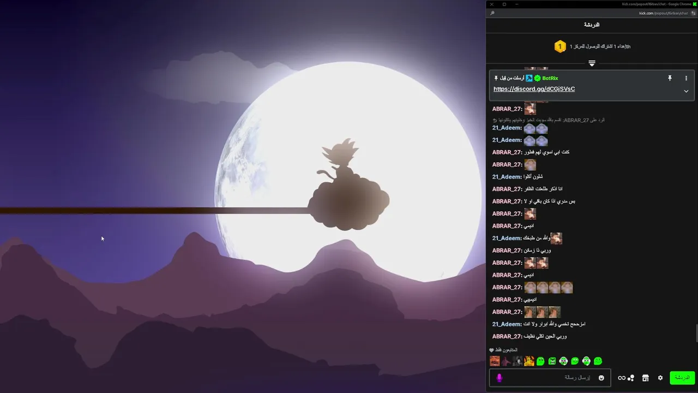Open the Discord invite link
The height and width of the screenshot is (393, 698).
pos(534,89)
